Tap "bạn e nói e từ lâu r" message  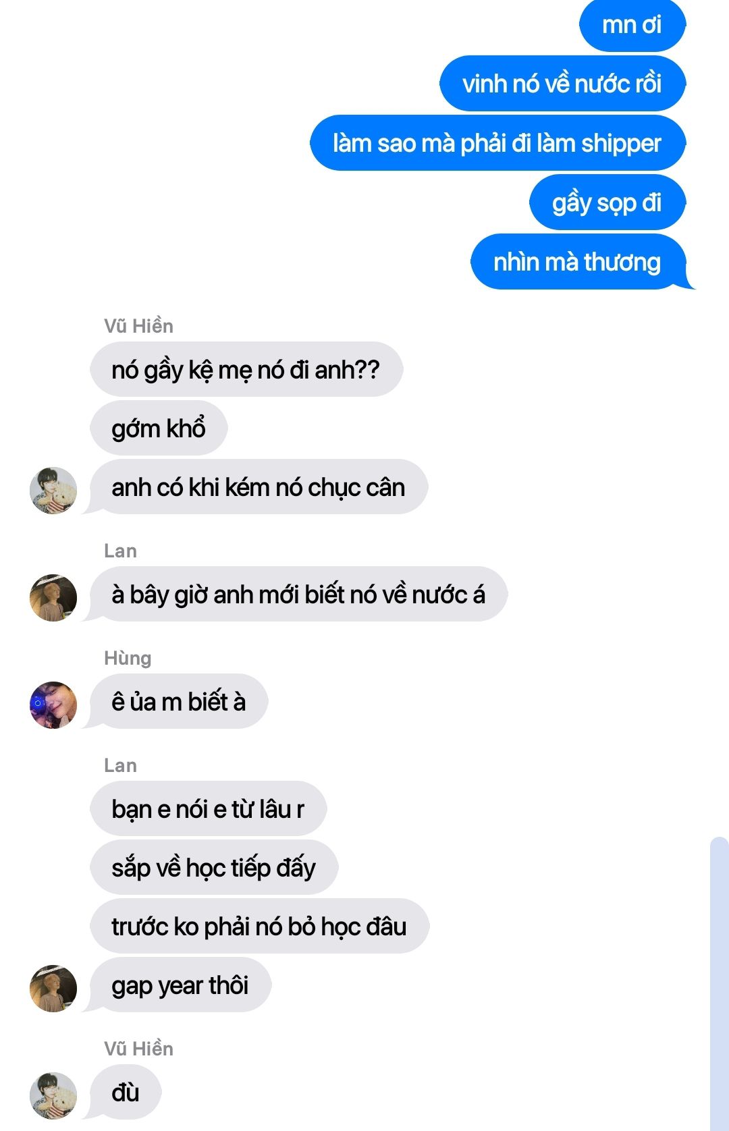[208, 808]
